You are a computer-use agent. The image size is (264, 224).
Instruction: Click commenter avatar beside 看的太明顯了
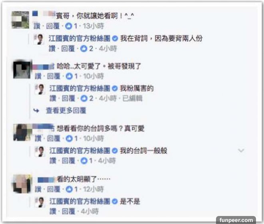22,184
